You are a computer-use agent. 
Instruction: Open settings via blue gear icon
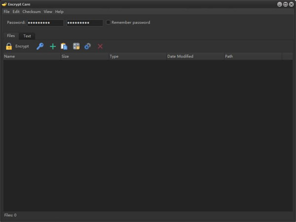pyautogui.click(x=87, y=46)
